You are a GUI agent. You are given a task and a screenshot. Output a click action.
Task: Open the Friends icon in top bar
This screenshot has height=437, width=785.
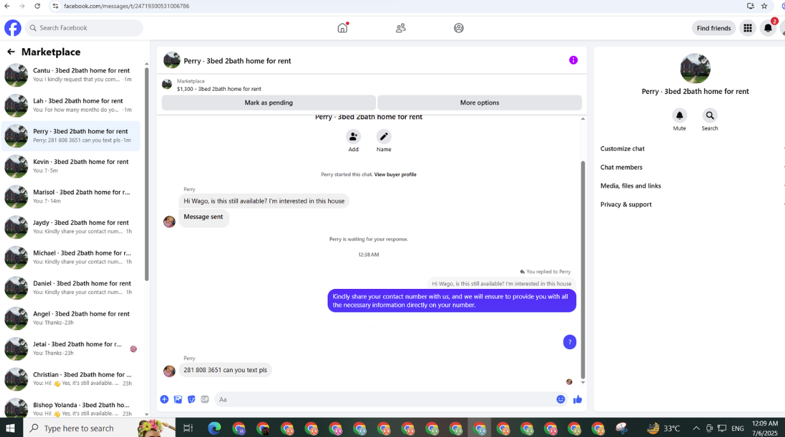click(401, 28)
